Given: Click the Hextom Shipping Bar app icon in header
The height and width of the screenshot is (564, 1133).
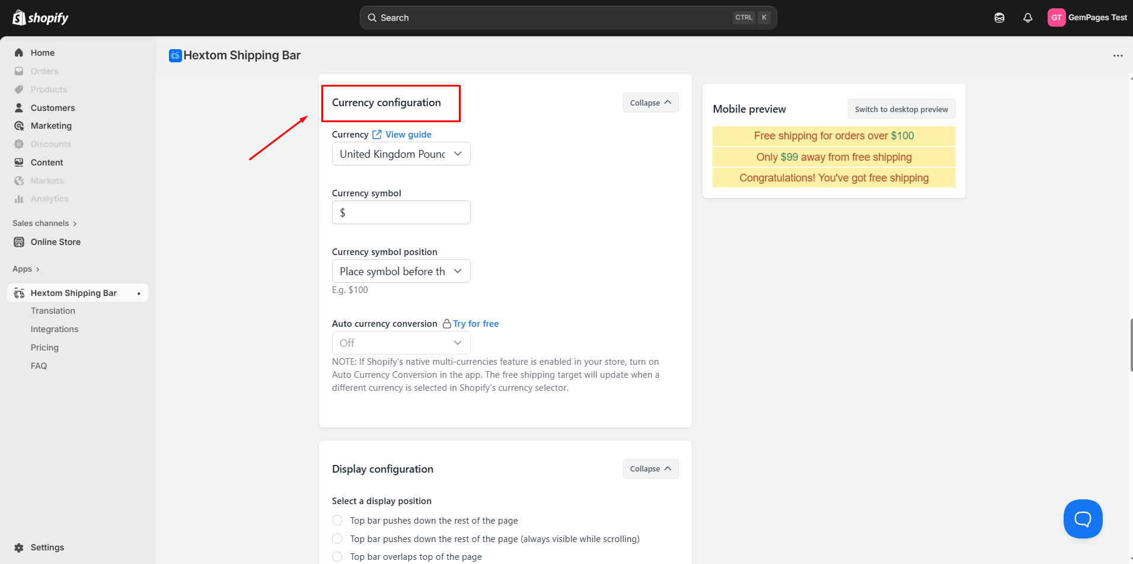Looking at the screenshot, I should [175, 56].
